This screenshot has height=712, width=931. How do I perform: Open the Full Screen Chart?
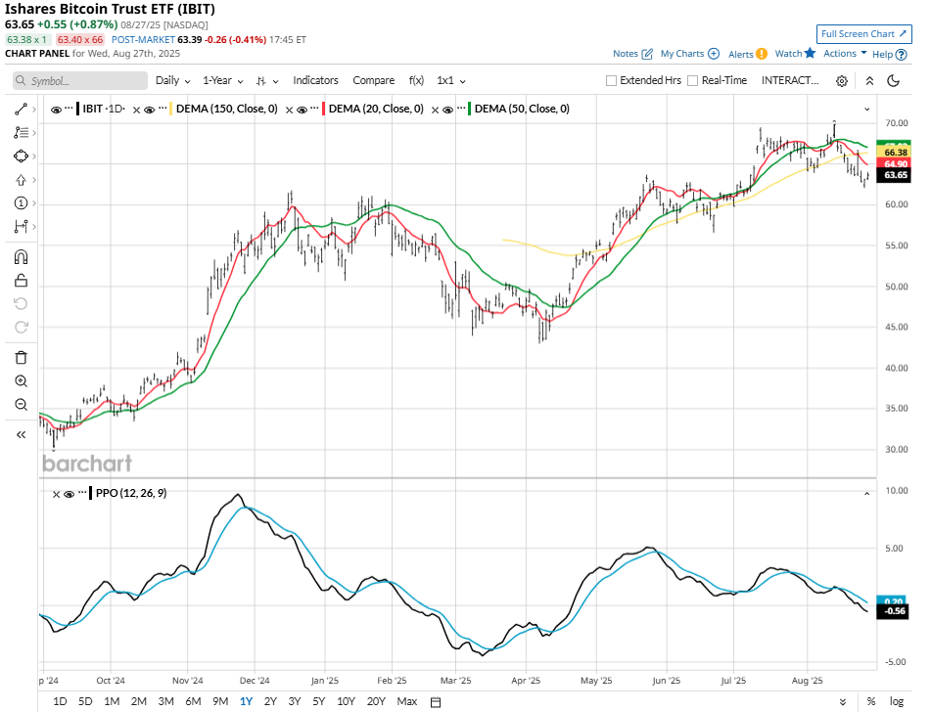pyautogui.click(x=863, y=34)
